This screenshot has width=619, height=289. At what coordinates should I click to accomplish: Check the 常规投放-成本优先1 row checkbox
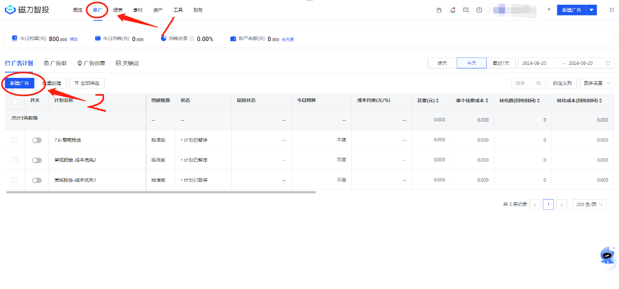tap(15, 180)
